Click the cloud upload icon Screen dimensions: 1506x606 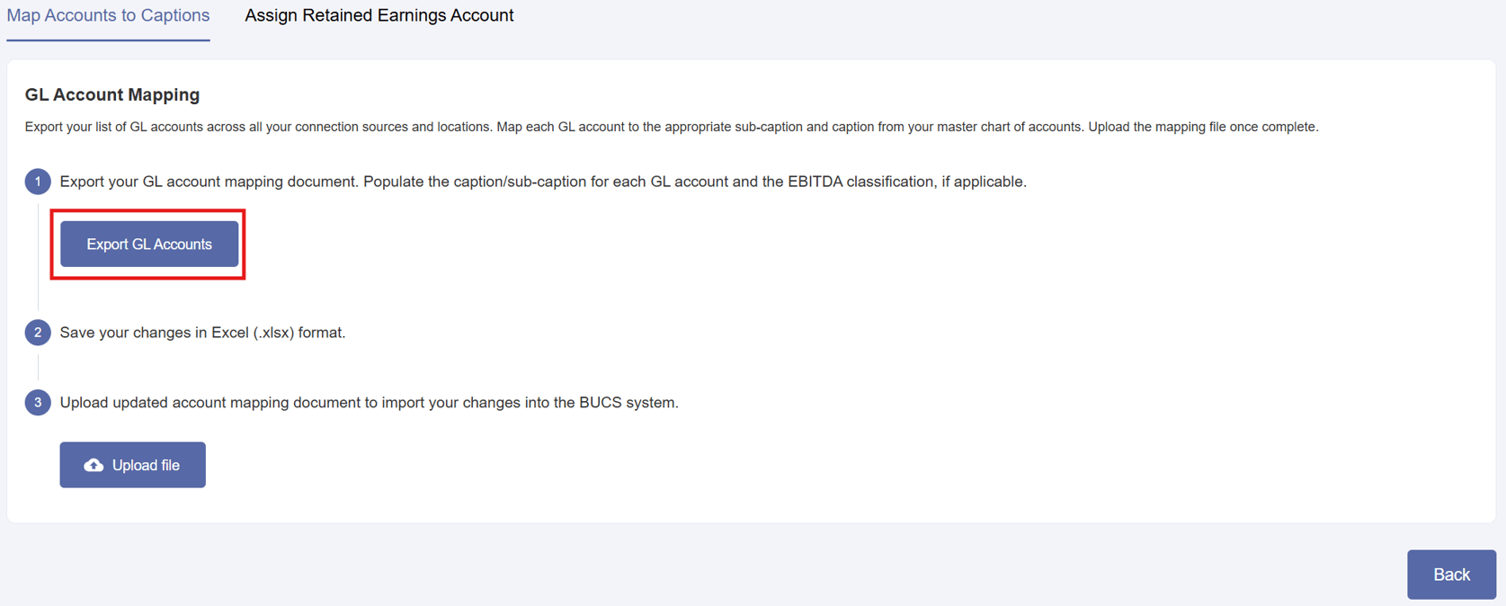(x=94, y=465)
